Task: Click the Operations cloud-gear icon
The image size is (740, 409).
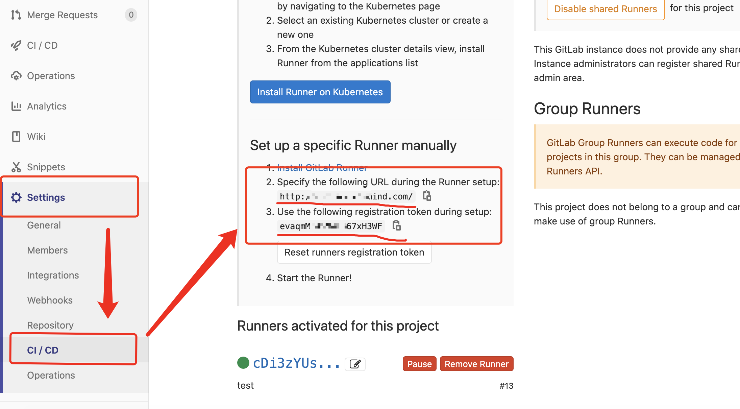Action: pyautogui.click(x=16, y=76)
